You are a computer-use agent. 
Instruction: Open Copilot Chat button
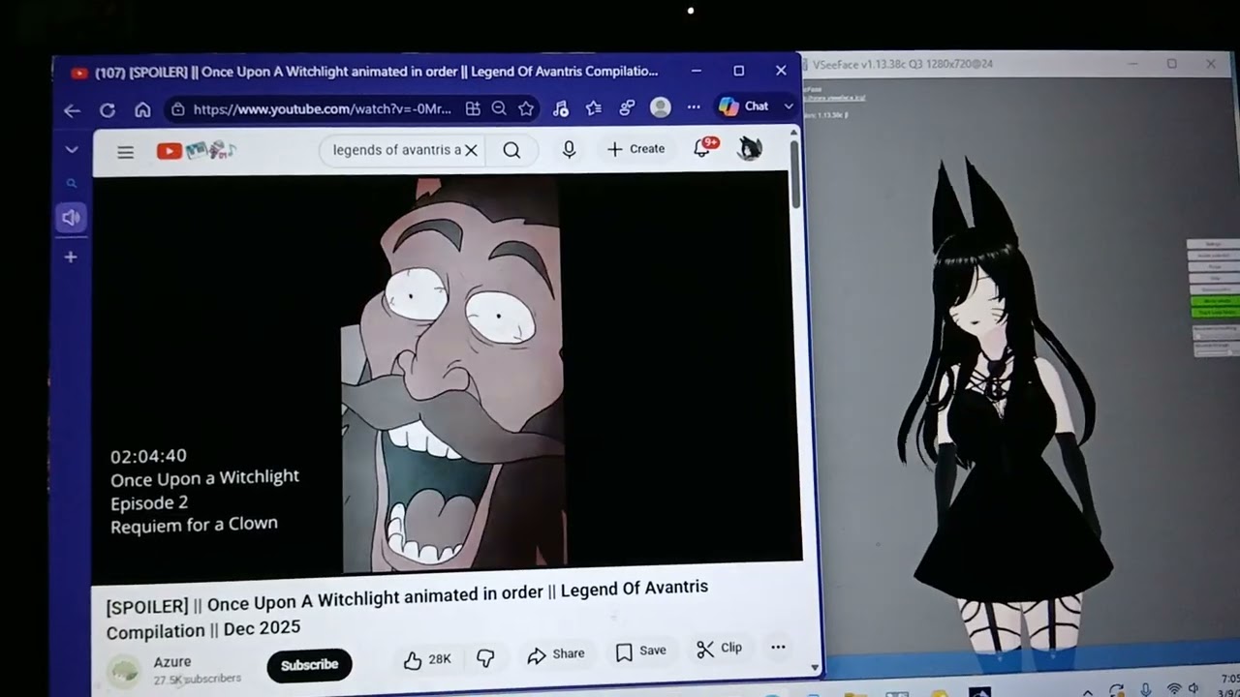(744, 106)
